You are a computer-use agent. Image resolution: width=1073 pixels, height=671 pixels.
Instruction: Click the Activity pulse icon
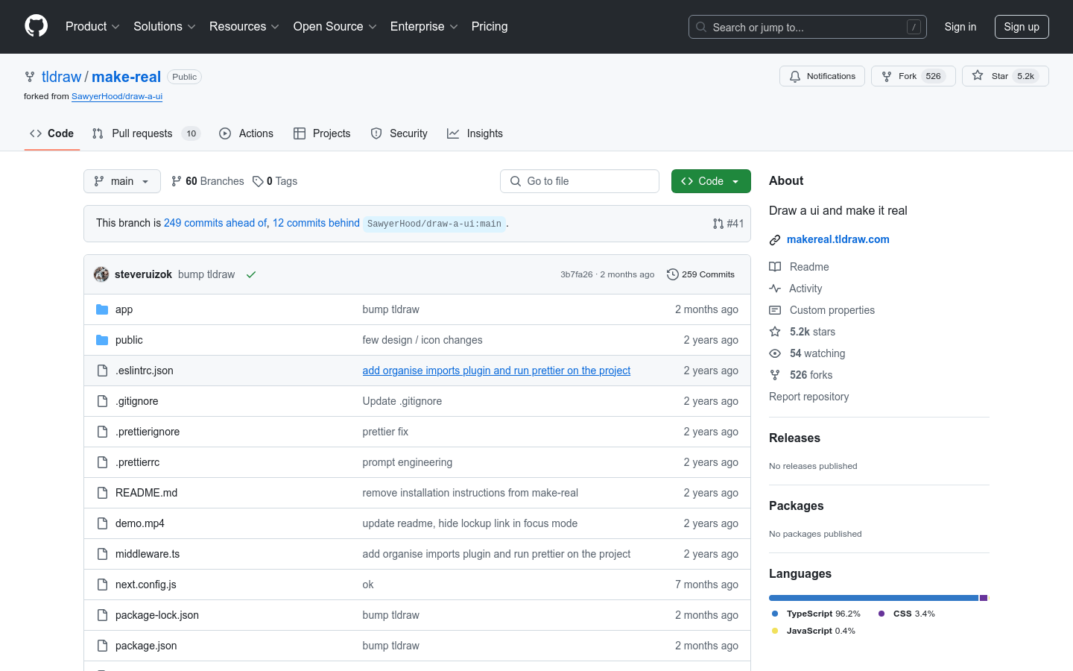[775, 289]
